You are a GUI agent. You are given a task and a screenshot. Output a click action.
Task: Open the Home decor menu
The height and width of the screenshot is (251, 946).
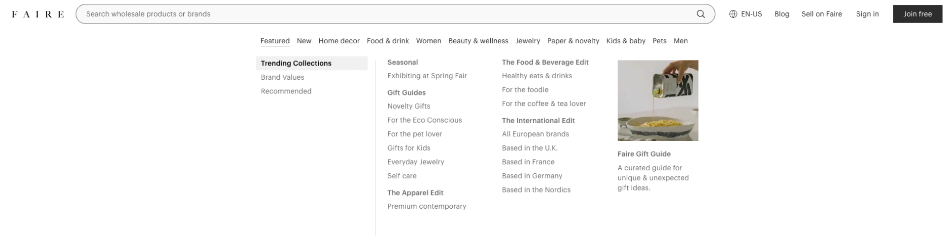[339, 41]
